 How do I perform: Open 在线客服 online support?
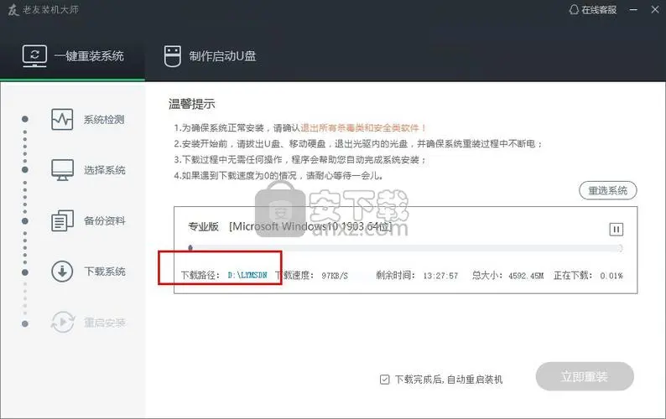(593, 9)
